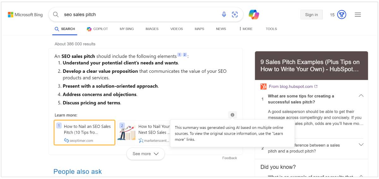Open the blog.hubspot.com source link

291,86
